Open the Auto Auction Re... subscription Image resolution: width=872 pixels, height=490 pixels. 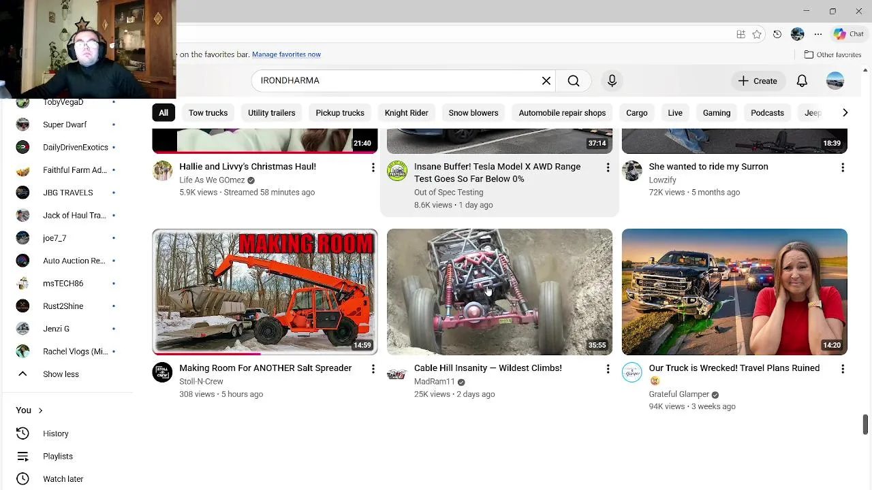pos(67,261)
